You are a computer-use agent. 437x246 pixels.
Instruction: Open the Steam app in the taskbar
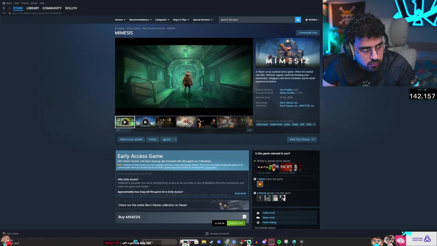click(211, 242)
